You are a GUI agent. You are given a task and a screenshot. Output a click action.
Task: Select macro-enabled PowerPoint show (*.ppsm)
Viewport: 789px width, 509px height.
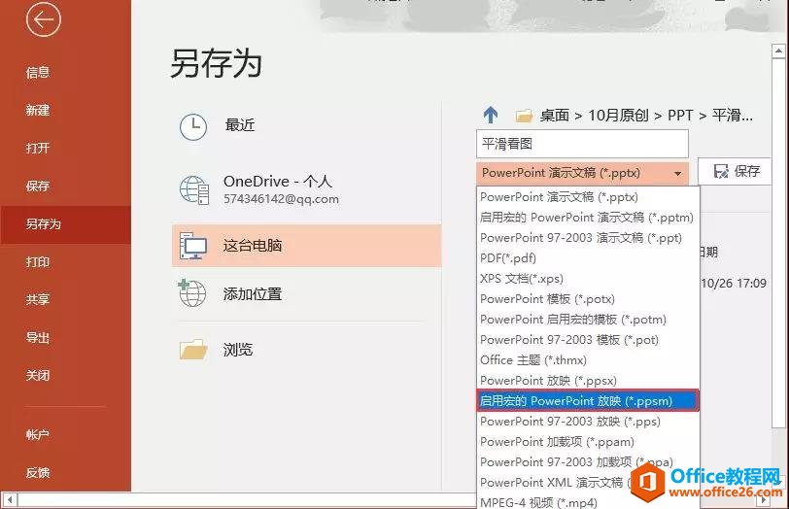pyautogui.click(x=587, y=401)
